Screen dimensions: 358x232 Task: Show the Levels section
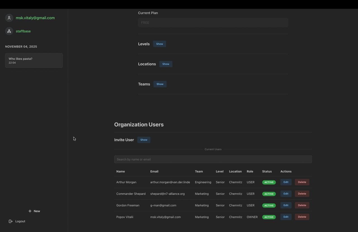pos(159,44)
